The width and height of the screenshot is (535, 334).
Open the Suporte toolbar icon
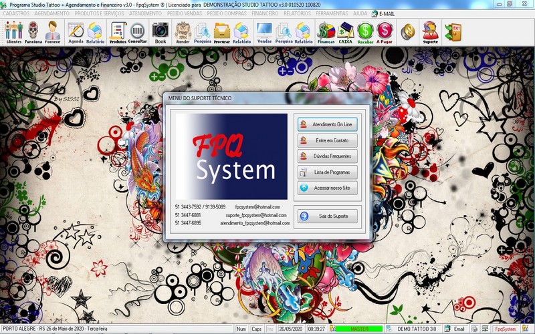tap(430, 32)
